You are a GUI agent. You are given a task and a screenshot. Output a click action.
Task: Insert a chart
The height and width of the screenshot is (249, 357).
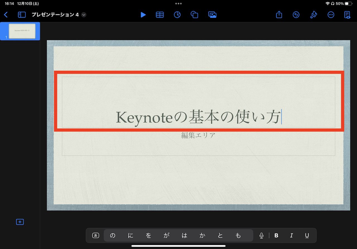pos(177,15)
